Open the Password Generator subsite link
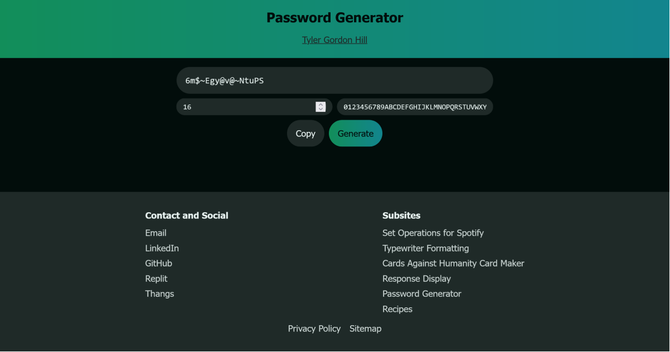Viewport: 670px width, 352px height. tap(422, 293)
